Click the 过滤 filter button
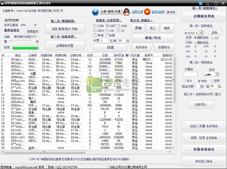Image resolution: width=227 pixels, height=169 pixels. (x=110, y=47)
